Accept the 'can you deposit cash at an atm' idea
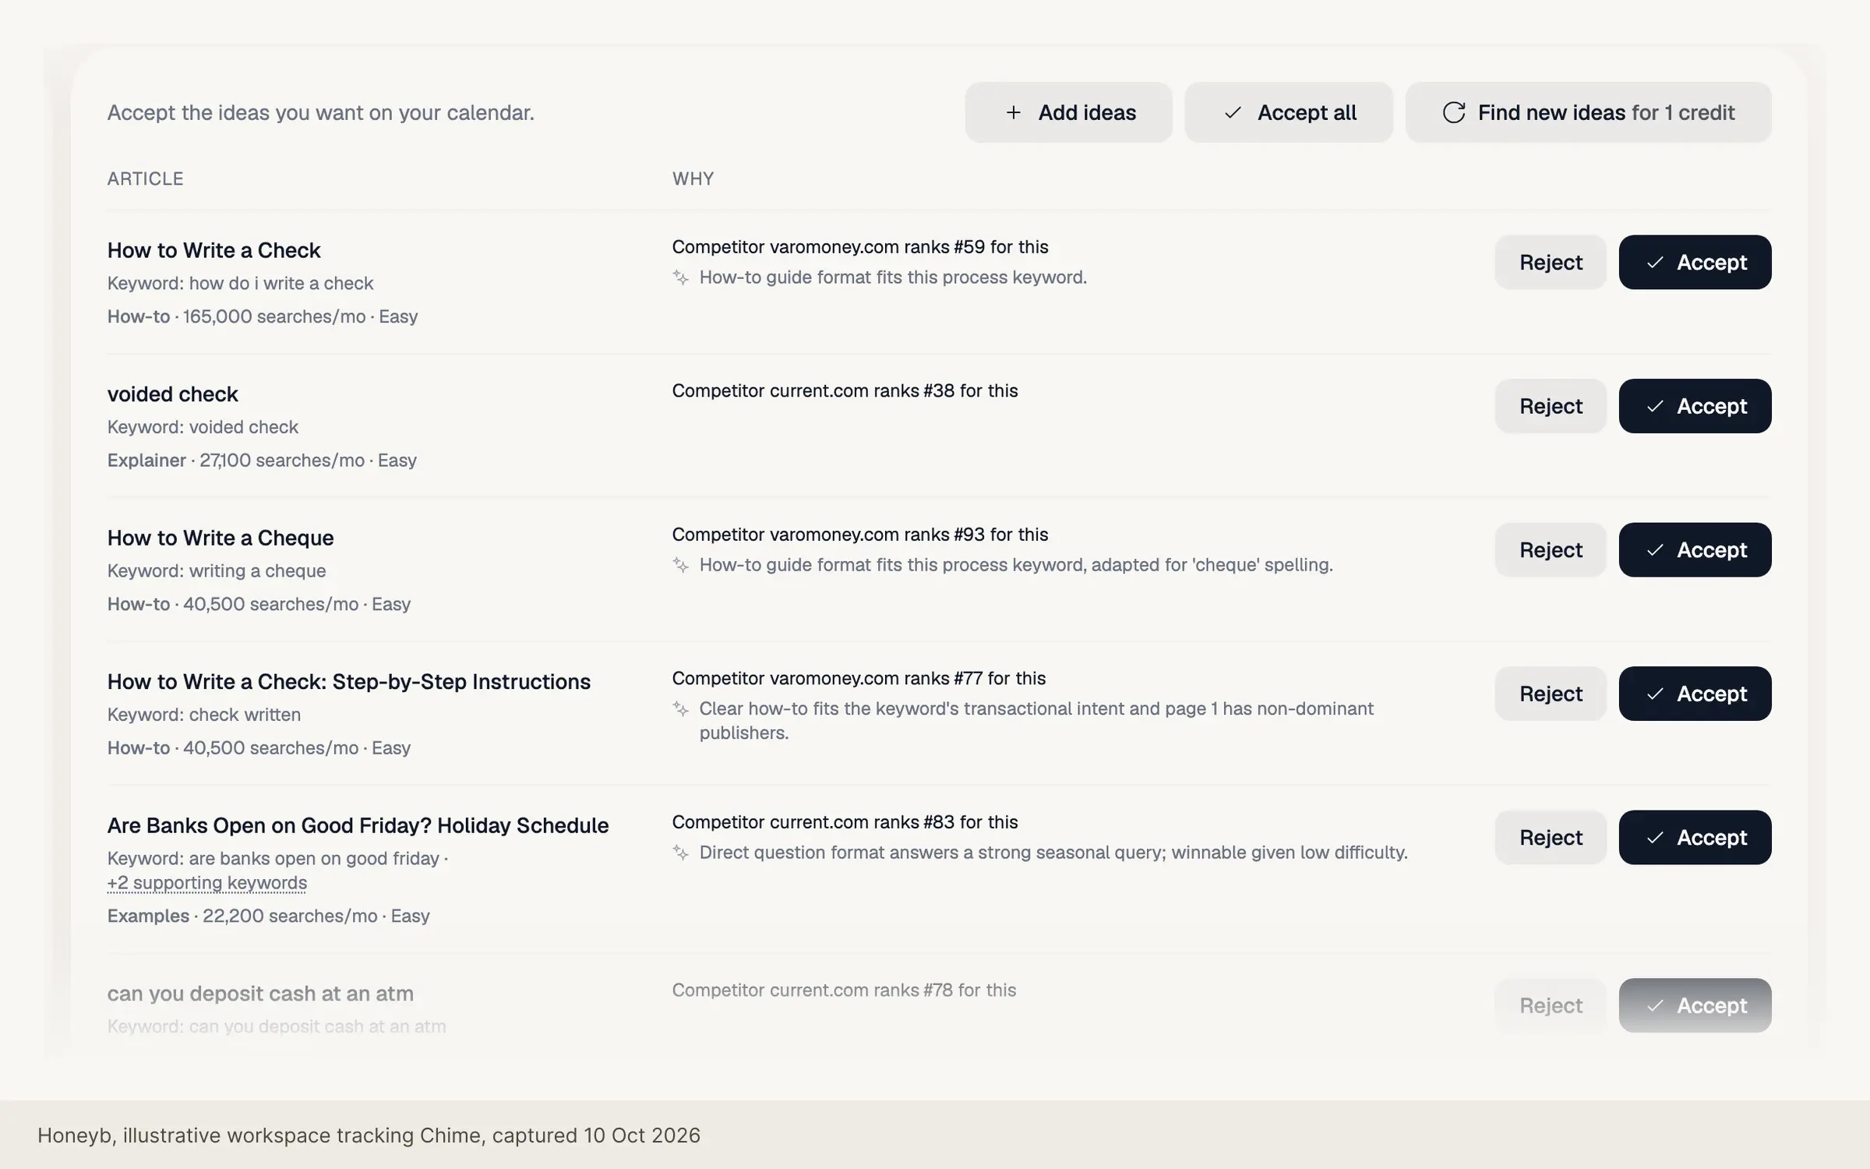The width and height of the screenshot is (1870, 1169). pos(1695,1005)
